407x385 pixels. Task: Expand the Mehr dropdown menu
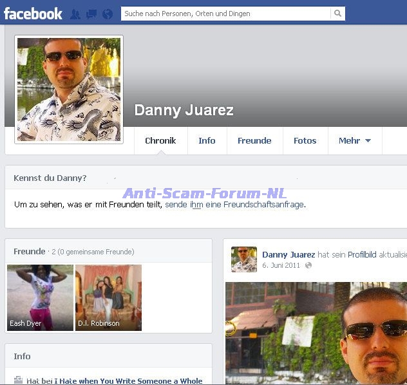(355, 140)
